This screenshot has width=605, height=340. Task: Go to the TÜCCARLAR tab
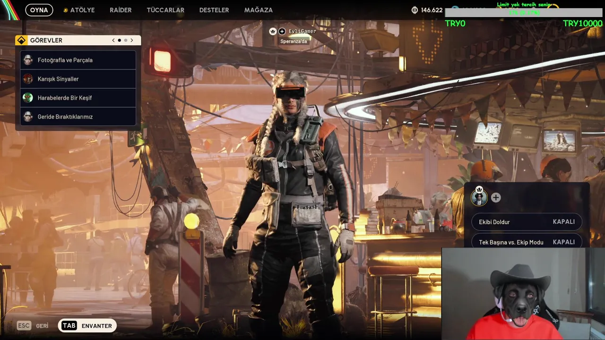click(165, 10)
